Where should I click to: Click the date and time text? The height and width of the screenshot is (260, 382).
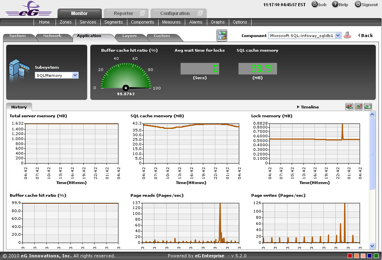click(284, 5)
